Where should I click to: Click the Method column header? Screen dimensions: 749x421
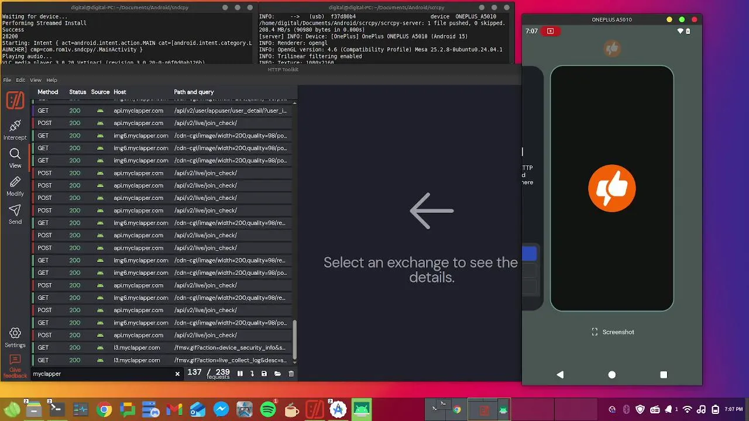pyautogui.click(x=48, y=92)
